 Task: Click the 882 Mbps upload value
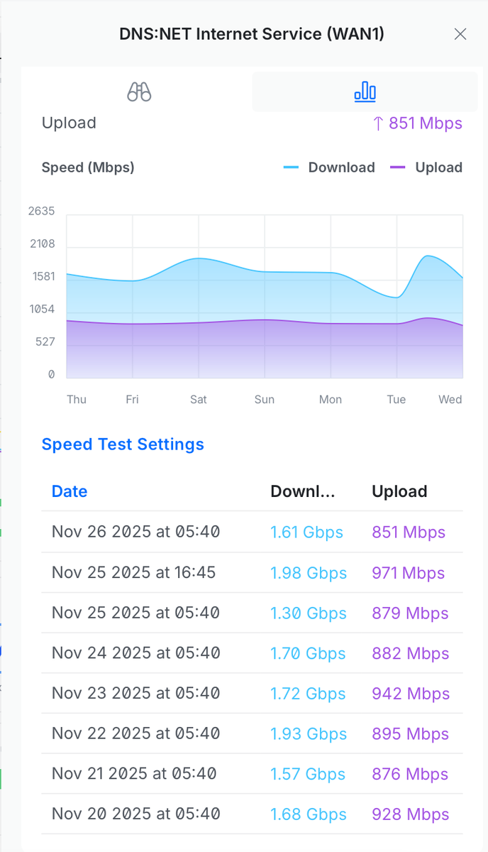coord(411,653)
